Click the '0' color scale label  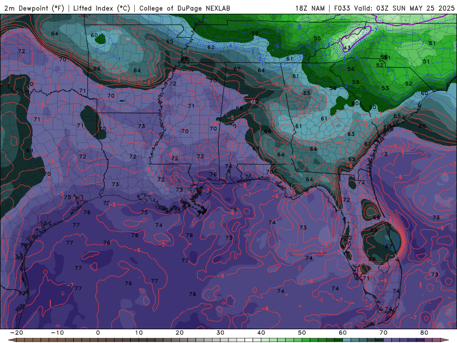coord(98,333)
